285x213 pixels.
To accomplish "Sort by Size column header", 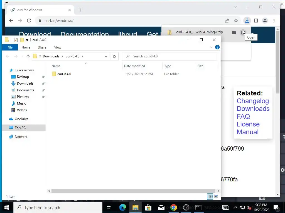I will tap(200, 66).
